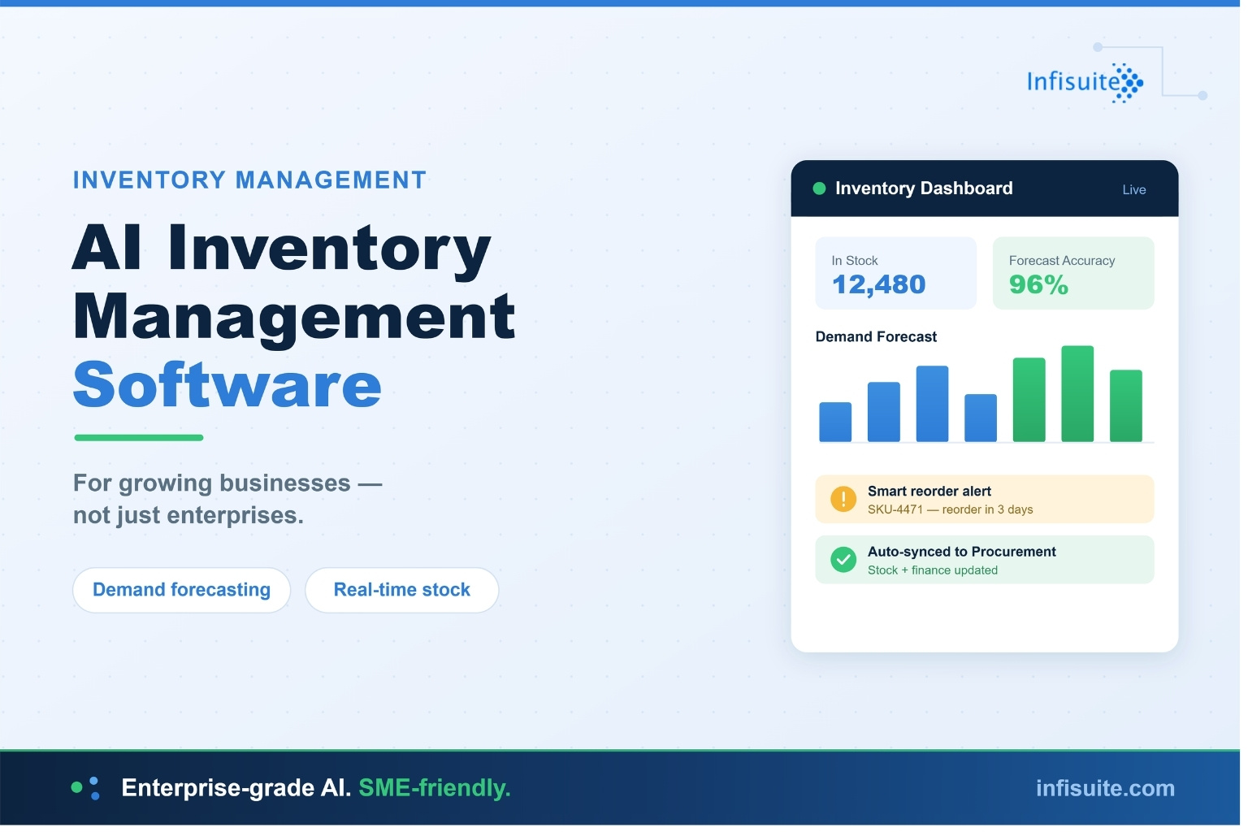1248x832 pixels.
Task: Click the 96% accuracy value
Action: pyautogui.click(x=1038, y=285)
